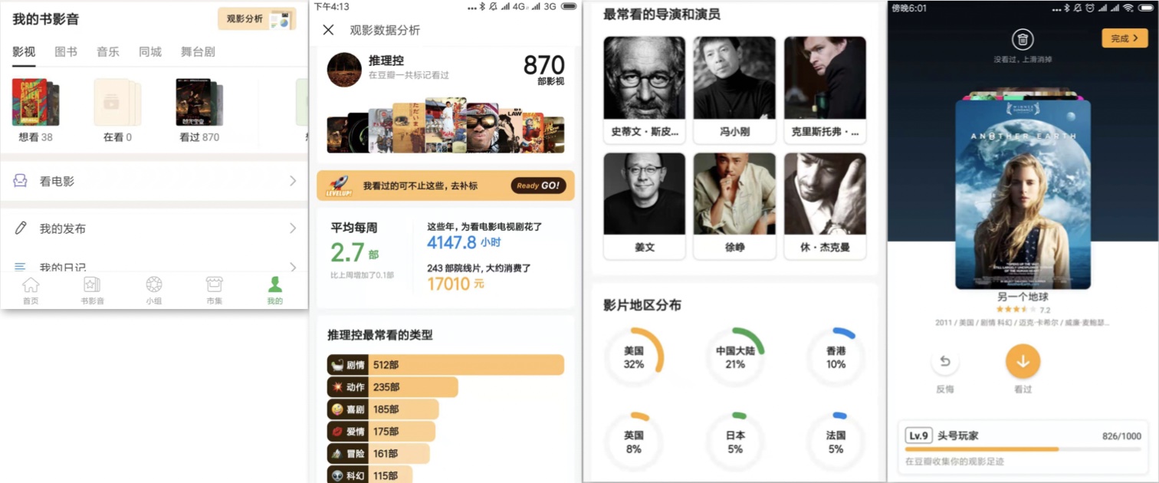Open the 小组 groups icon
This screenshot has height=483, width=1159.
pos(153,285)
